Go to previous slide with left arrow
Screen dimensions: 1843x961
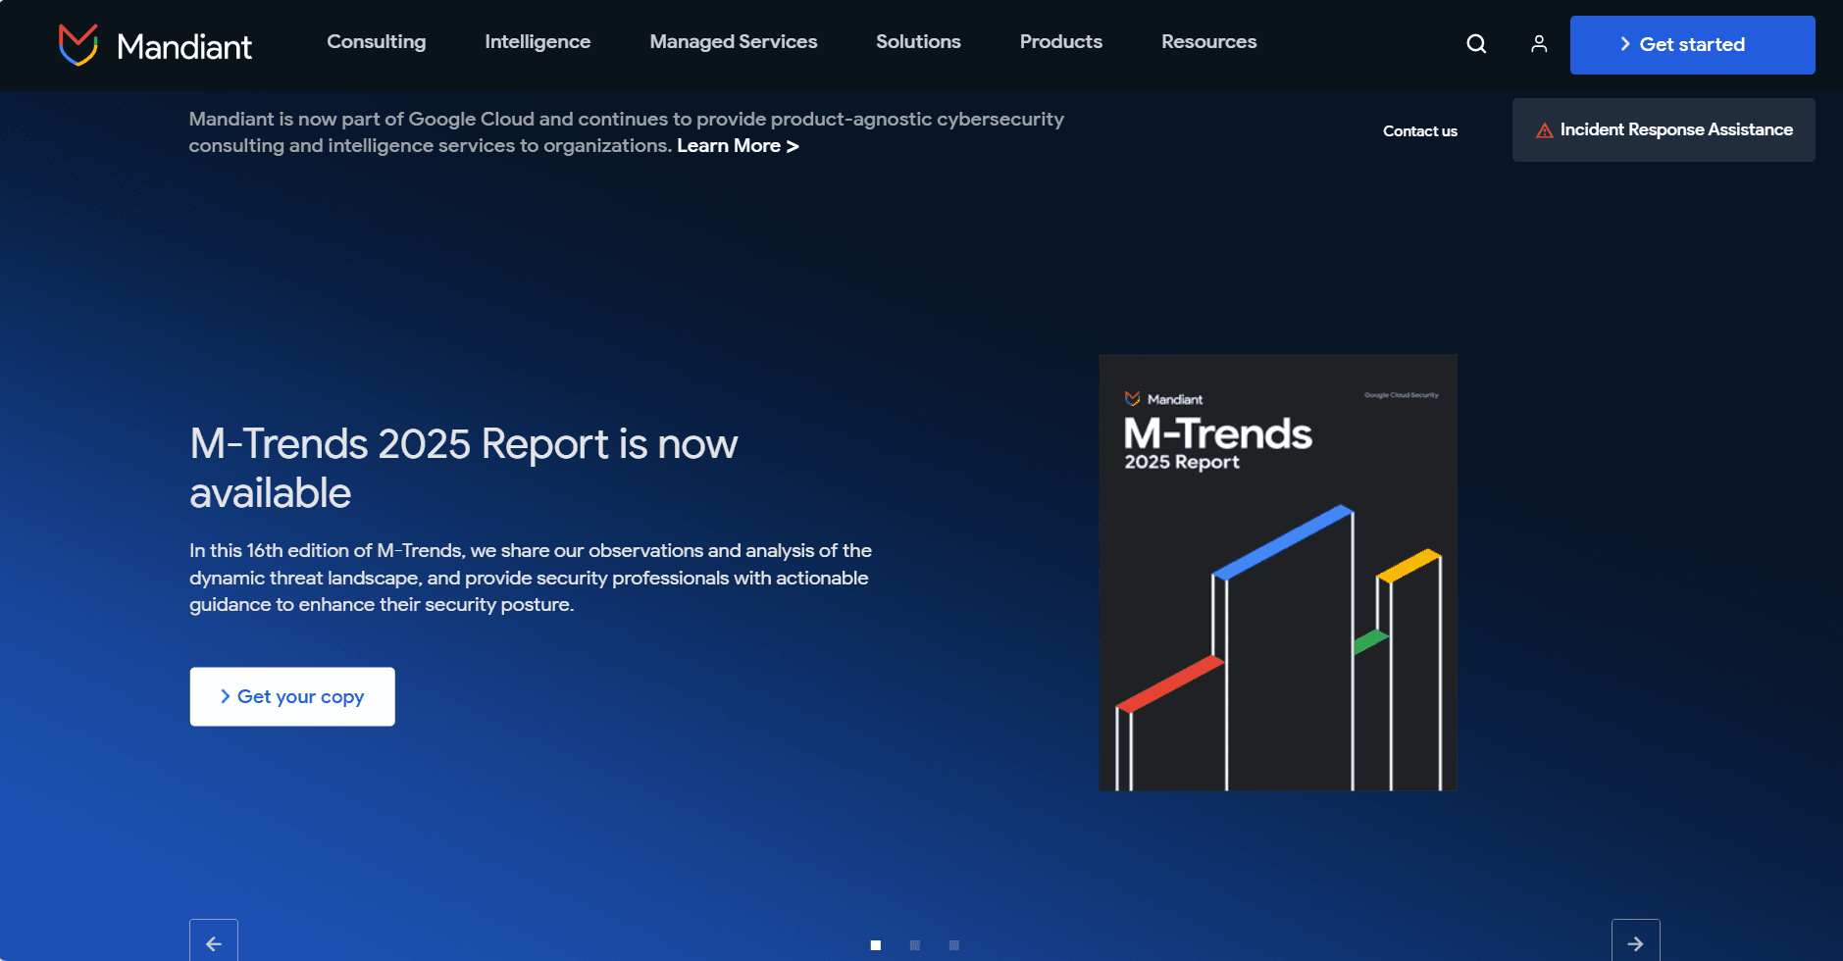(x=214, y=941)
